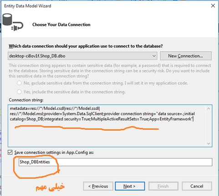
Task: Uncheck Save connection settings in App.Config
Action: pos(10,152)
